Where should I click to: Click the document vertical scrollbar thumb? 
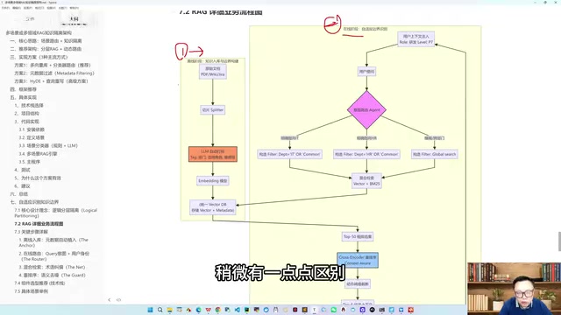pyautogui.click(x=559, y=241)
